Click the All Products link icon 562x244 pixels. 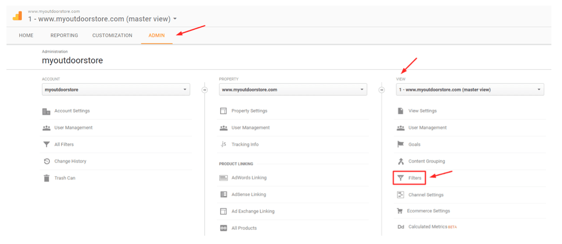224,228
